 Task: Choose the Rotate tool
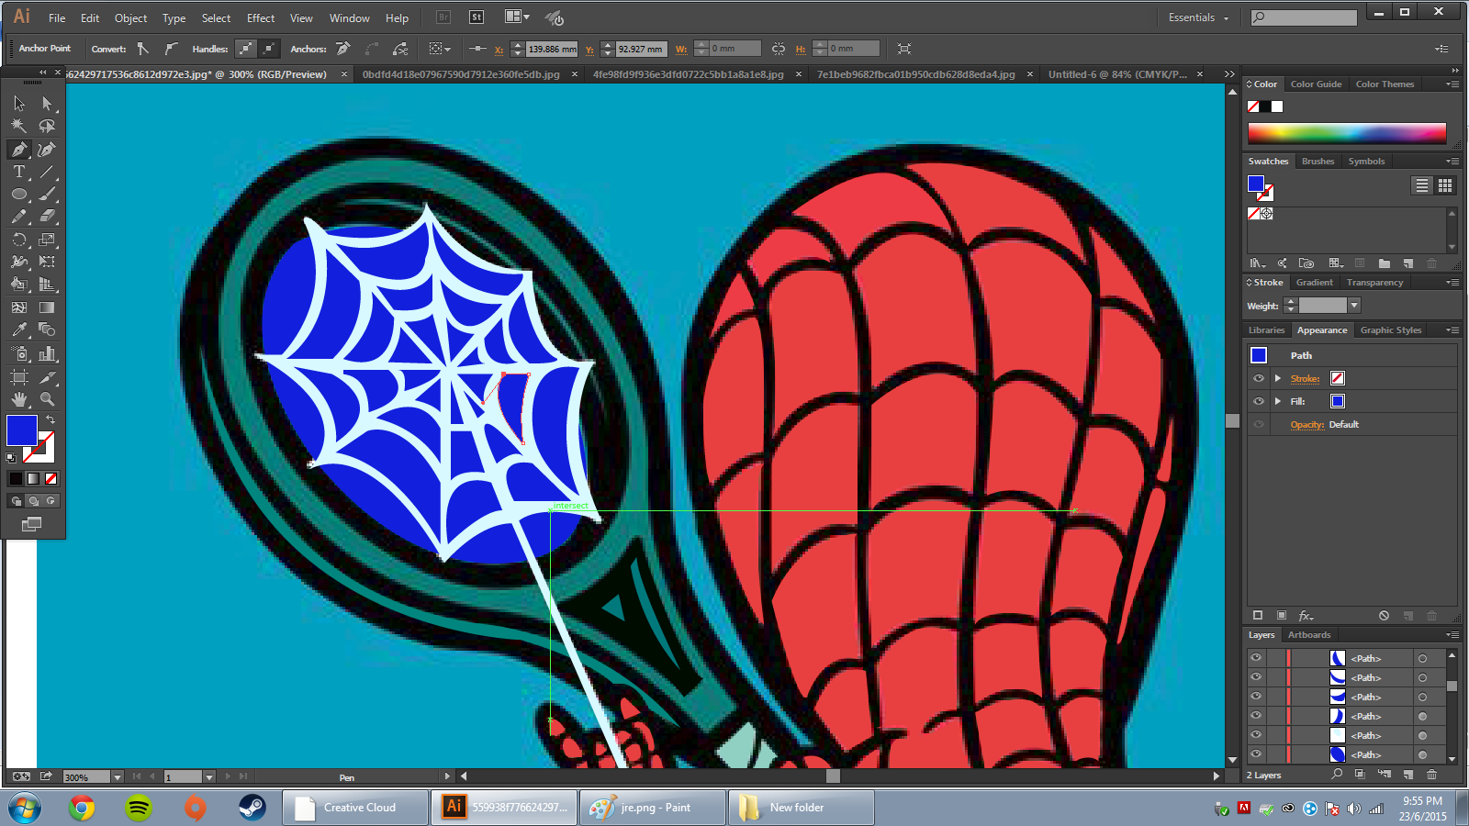pos(19,240)
